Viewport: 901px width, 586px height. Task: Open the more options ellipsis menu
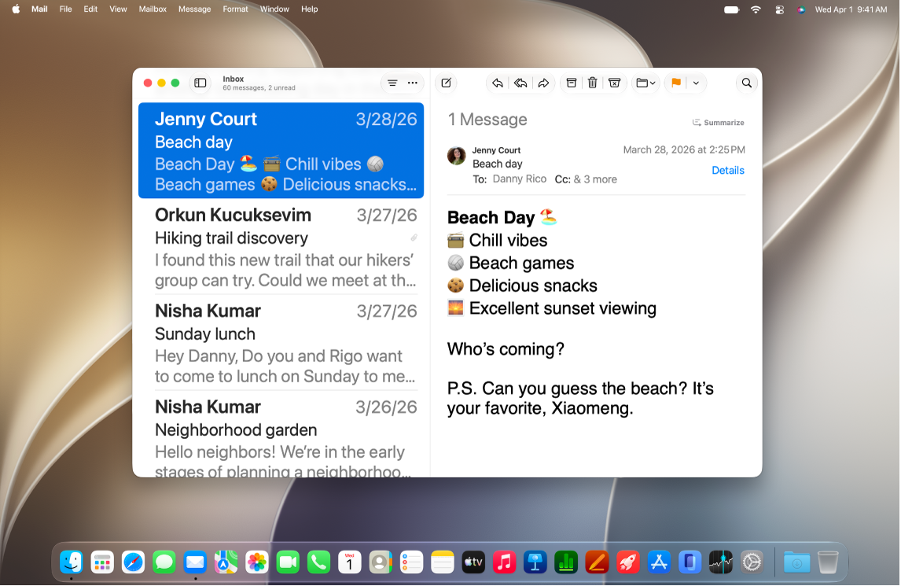(x=413, y=83)
